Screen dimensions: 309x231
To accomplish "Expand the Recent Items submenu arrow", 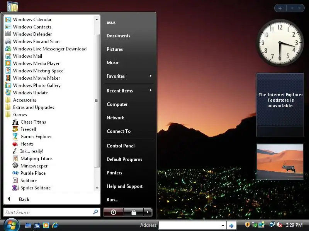I will 151,90.
